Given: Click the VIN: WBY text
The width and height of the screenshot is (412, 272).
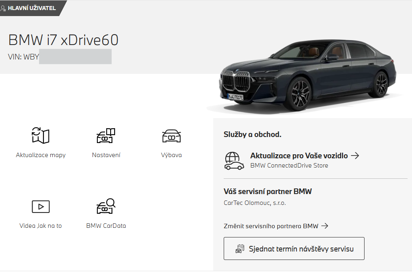Looking at the screenshot, I should pyautogui.click(x=23, y=57).
